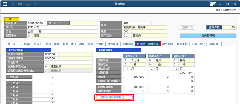Click 通勤手当2 支給間隔 code field
The height and width of the screenshot is (104, 240).
151,60
